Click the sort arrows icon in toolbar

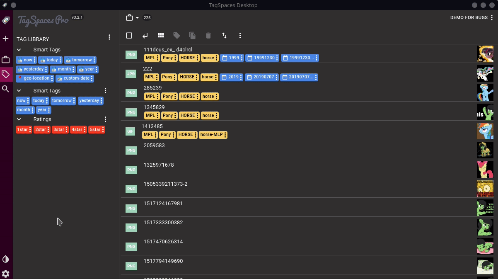[224, 36]
